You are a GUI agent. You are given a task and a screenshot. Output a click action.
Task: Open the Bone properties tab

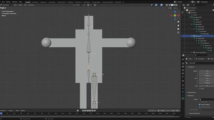pos(183,98)
